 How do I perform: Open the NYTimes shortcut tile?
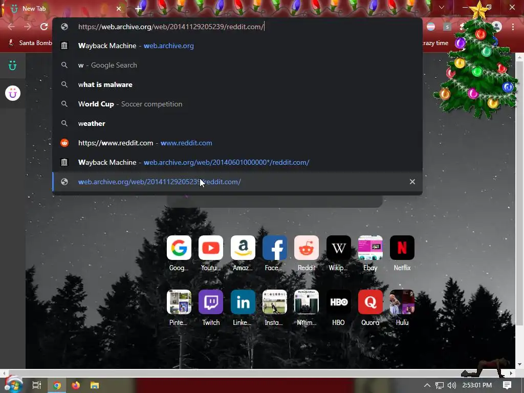307,302
